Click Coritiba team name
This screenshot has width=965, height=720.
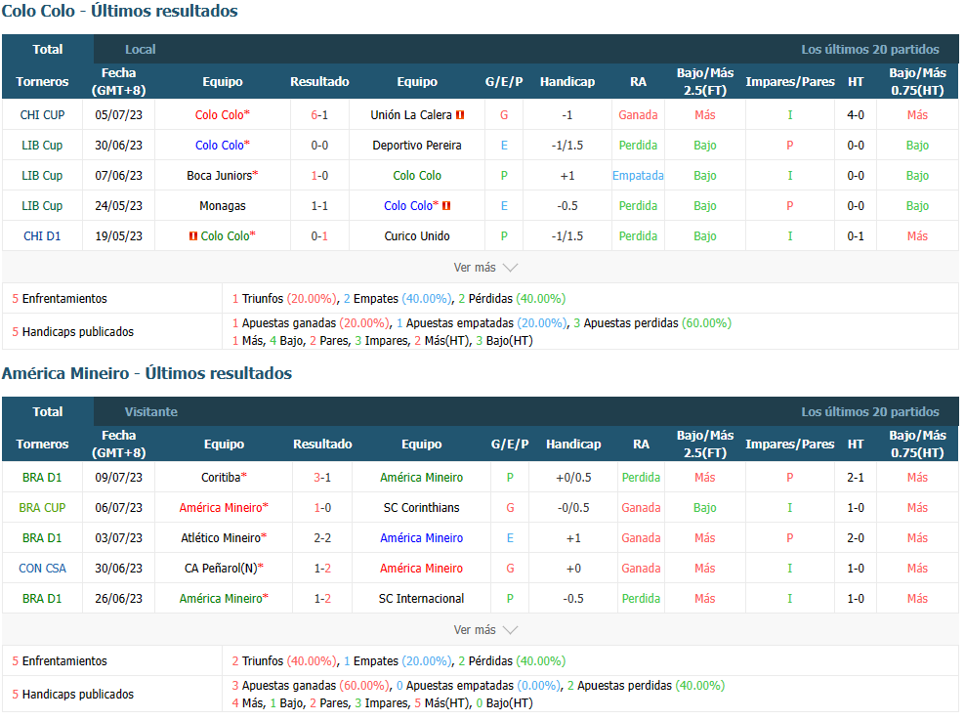tap(221, 478)
